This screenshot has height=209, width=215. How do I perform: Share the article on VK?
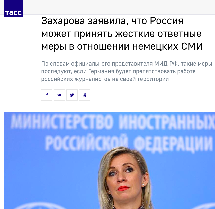(x=59, y=95)
